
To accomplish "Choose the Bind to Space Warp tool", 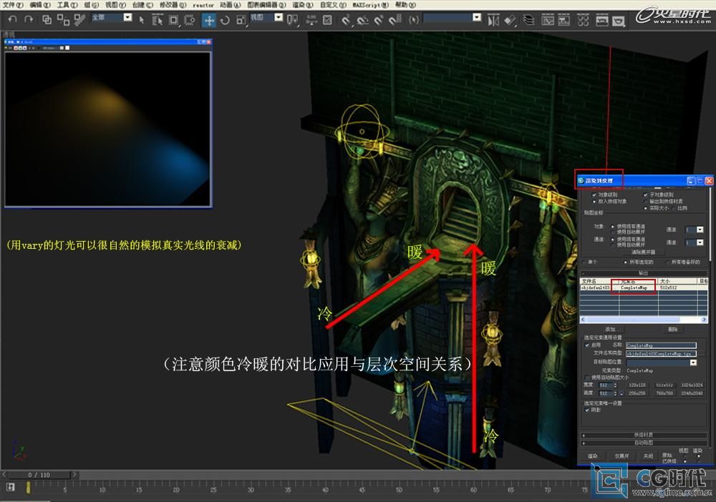I will coord(79,19).
